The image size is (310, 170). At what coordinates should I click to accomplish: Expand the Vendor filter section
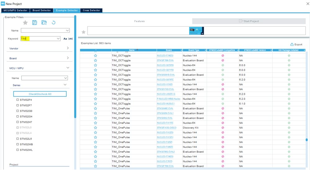tap(68, 48)
